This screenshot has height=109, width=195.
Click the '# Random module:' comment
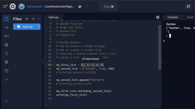tap(68, 42)
